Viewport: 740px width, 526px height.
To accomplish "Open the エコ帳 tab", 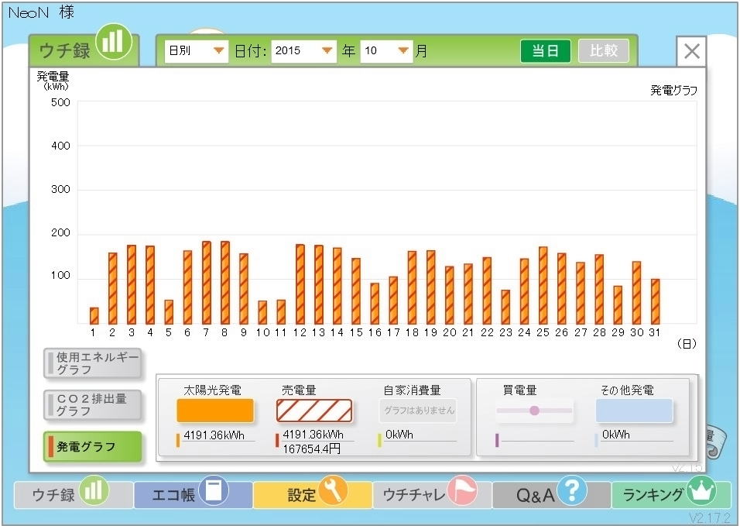I will (x=193, y=495).
